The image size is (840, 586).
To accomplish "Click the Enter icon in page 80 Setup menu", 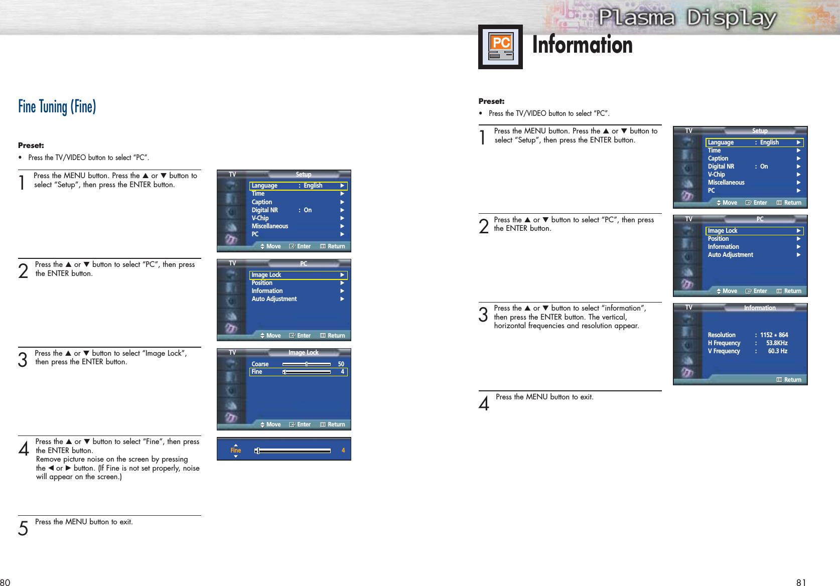I will (x=292, y=246).
